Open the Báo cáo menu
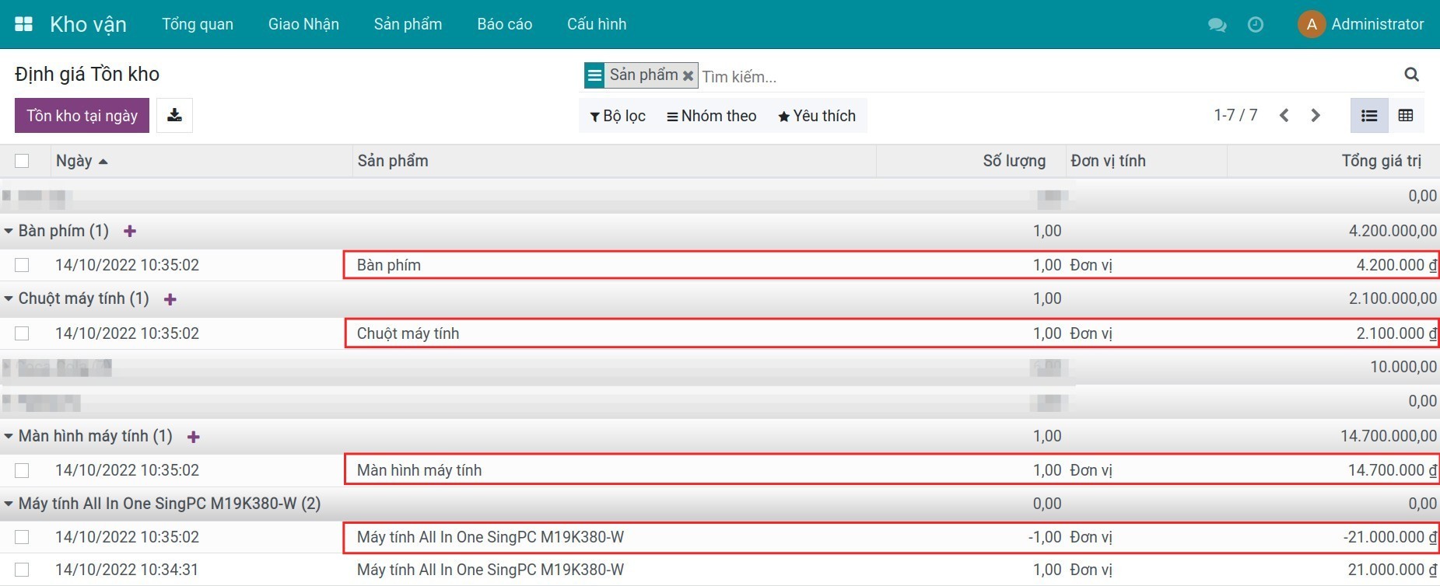 504,24
